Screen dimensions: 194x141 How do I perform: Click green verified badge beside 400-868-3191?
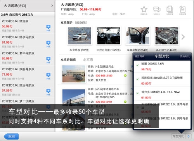125,102
